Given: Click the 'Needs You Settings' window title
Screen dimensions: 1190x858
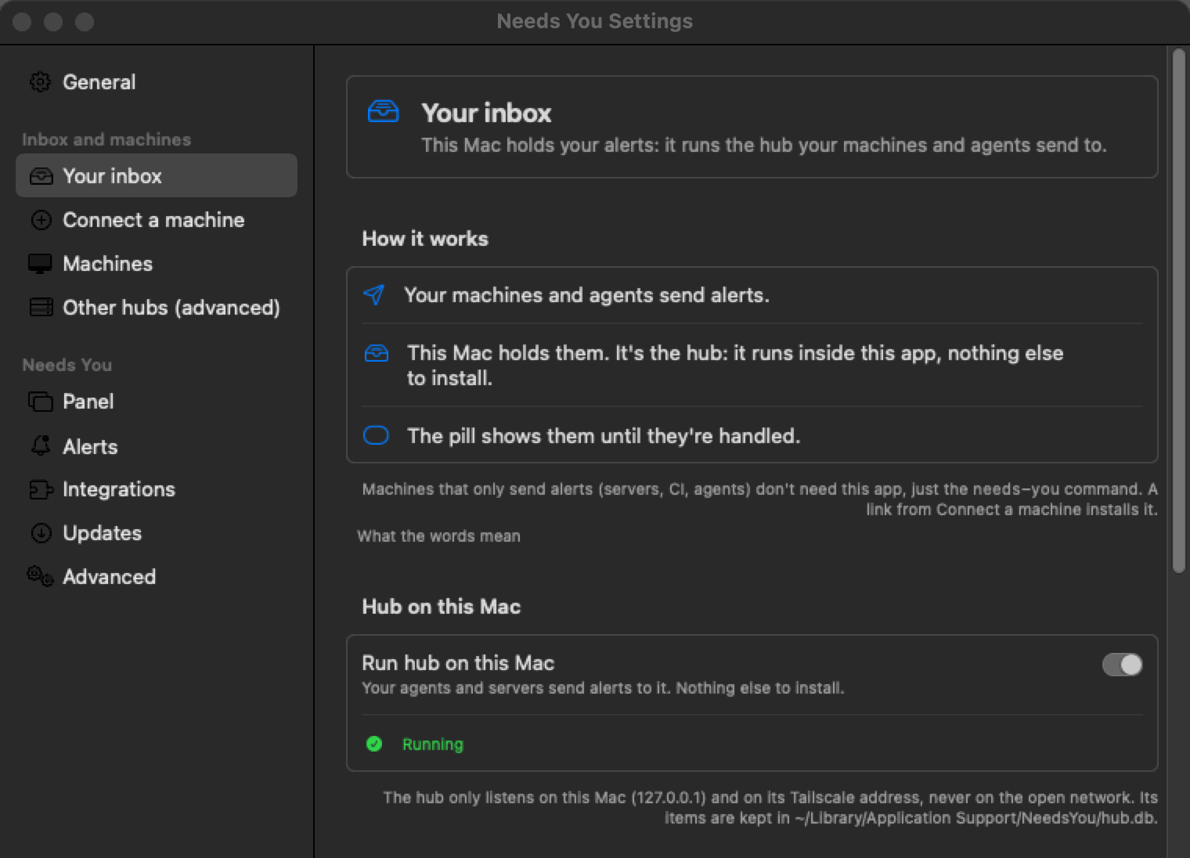Looking at the screenshot, I should point(595,21).
